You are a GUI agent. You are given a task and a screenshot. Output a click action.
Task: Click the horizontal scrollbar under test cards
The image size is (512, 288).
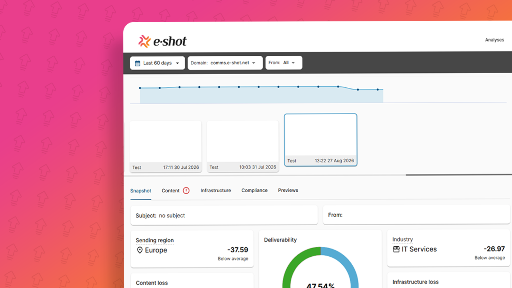click(459, 175)
